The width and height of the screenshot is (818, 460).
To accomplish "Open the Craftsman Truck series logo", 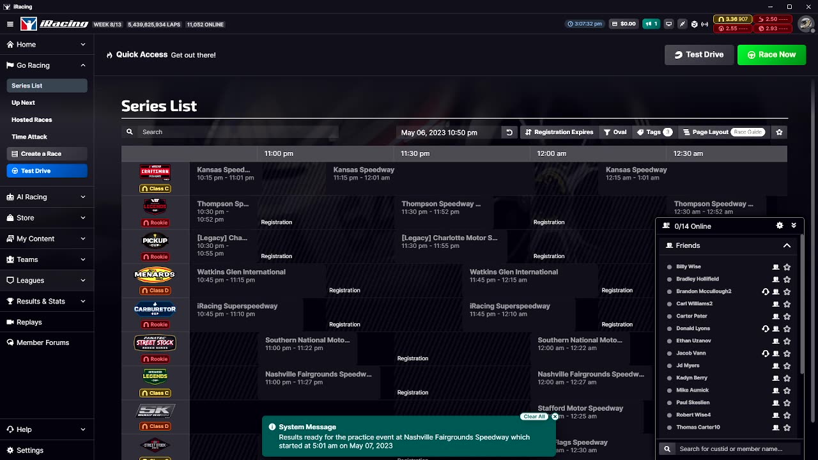I will tap(155, 172).
